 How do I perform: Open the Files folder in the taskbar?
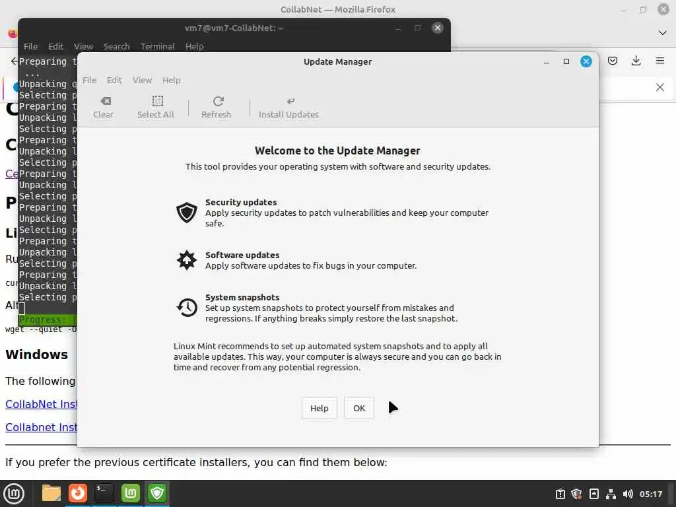click(51, 493)
